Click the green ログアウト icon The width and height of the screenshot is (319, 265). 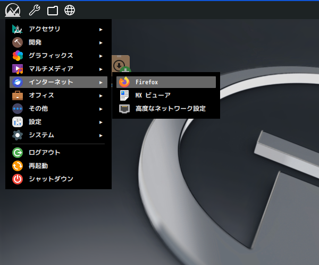coord(18,153)
